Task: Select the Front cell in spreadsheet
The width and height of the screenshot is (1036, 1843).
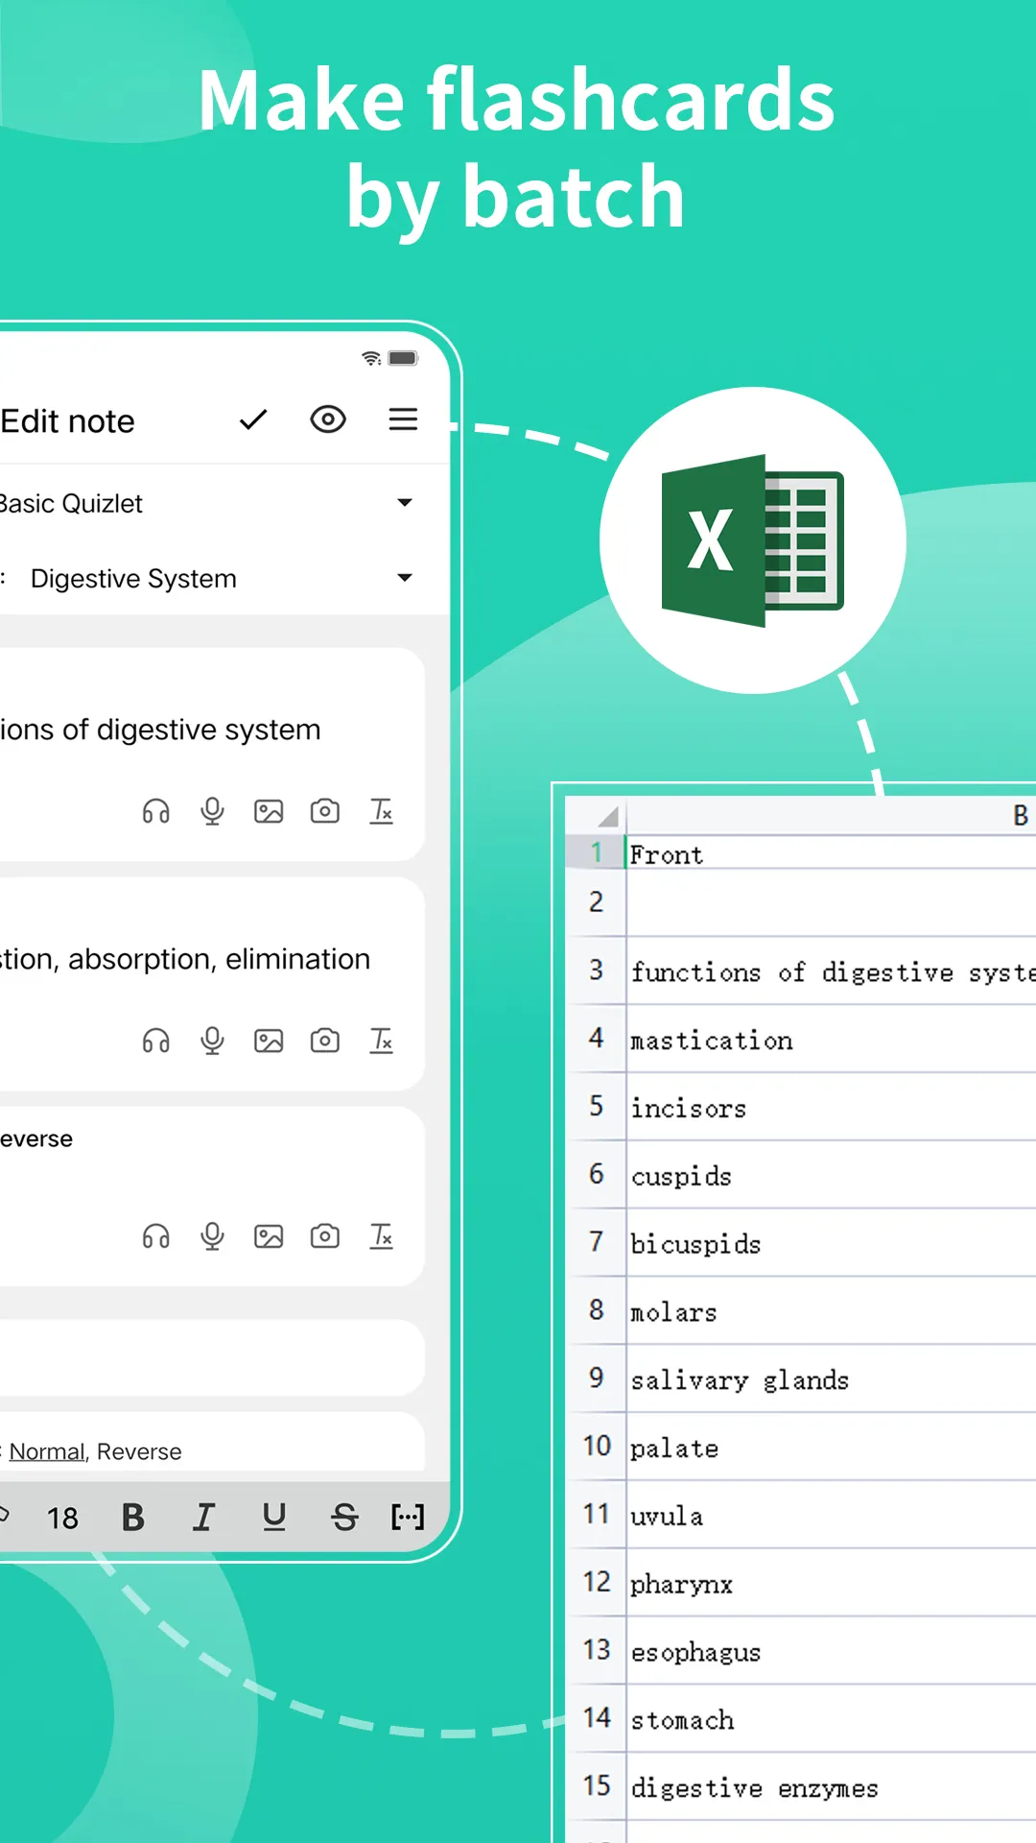Action: 831,853
